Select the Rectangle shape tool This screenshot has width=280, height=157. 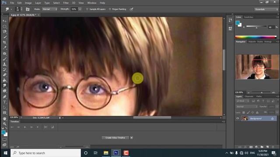[4, 113]
